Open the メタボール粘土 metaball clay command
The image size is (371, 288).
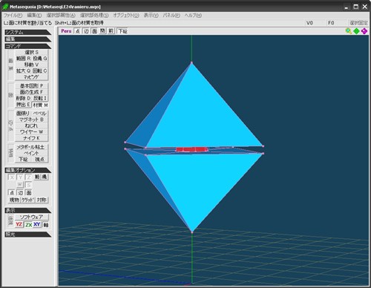tap(31, 147)
